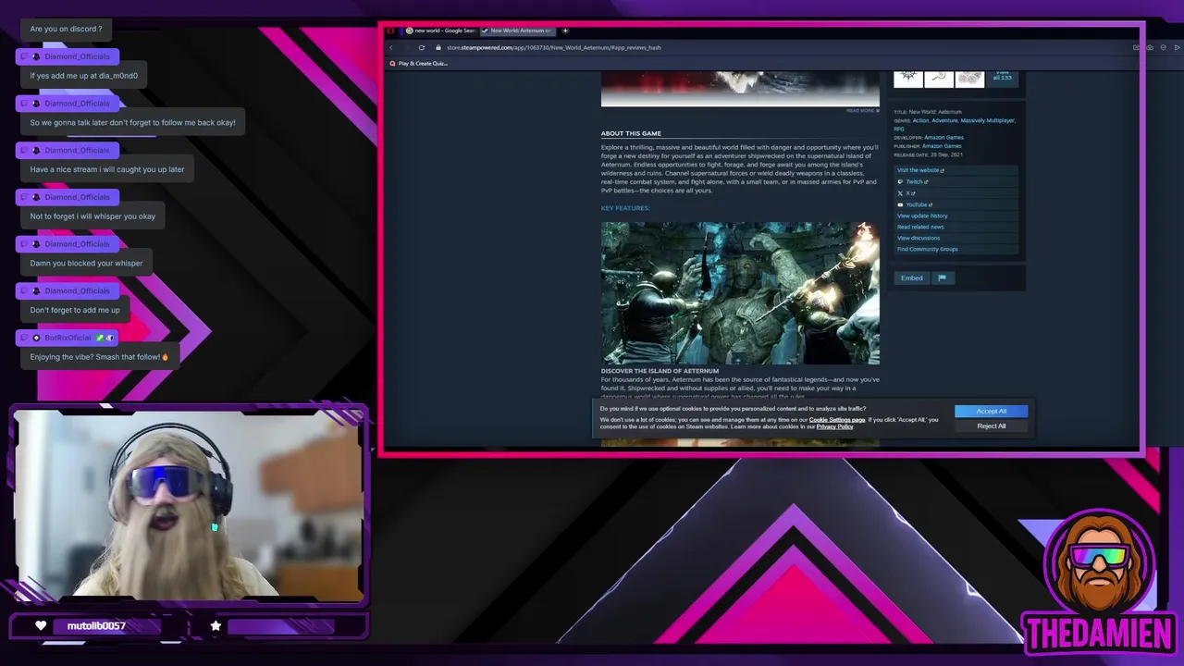Expand description with READ MORE

(862, 111)
